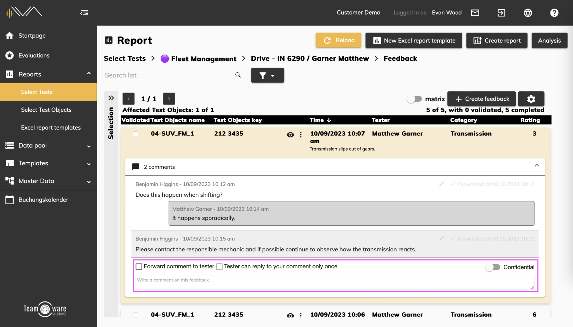Screen dimensions: 573x327
Task: Click Matthew Garner's reply 'It happens sporadically.'
Action: pyautogui.click(x=204, y=218)
